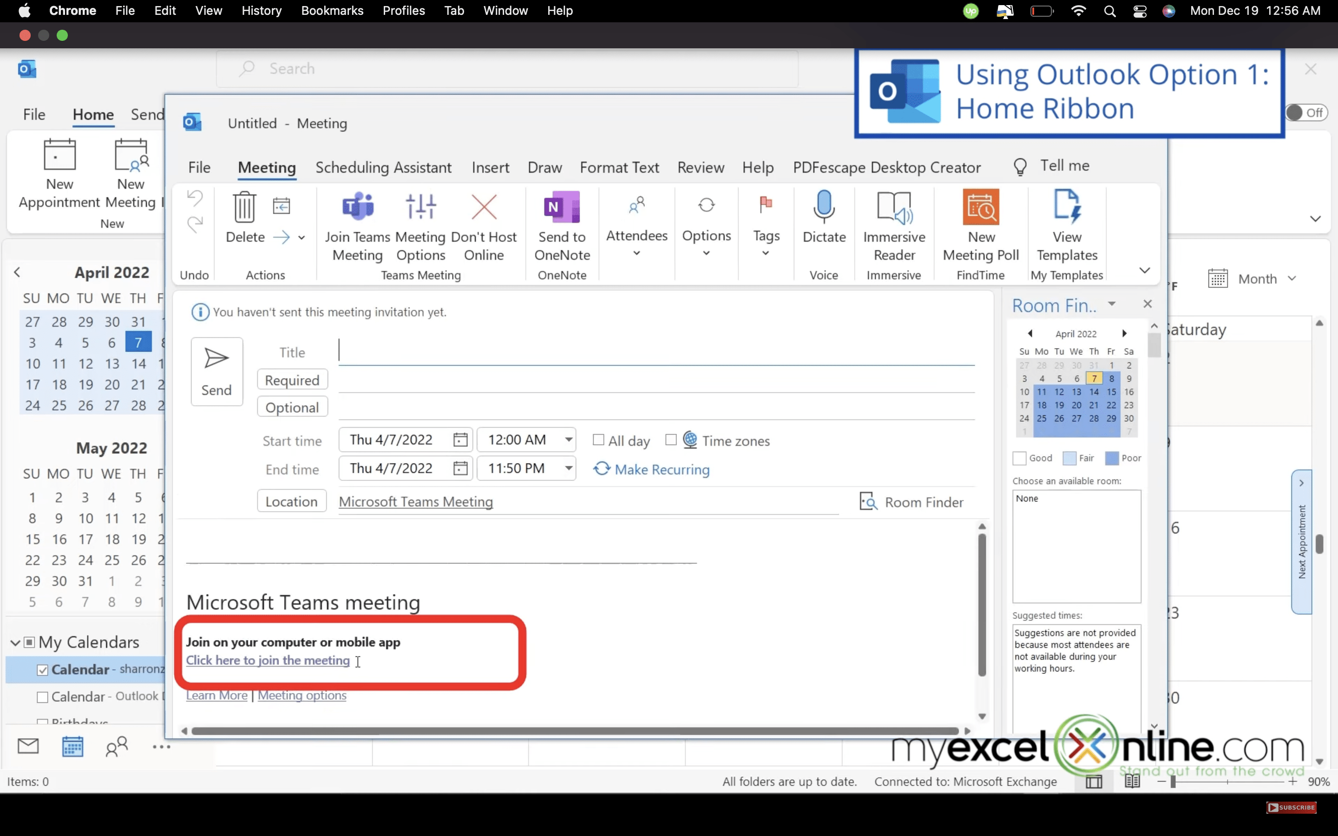The image size is (1338, 836).
Task: Open Immersive Reader
Action: (894, 227)
